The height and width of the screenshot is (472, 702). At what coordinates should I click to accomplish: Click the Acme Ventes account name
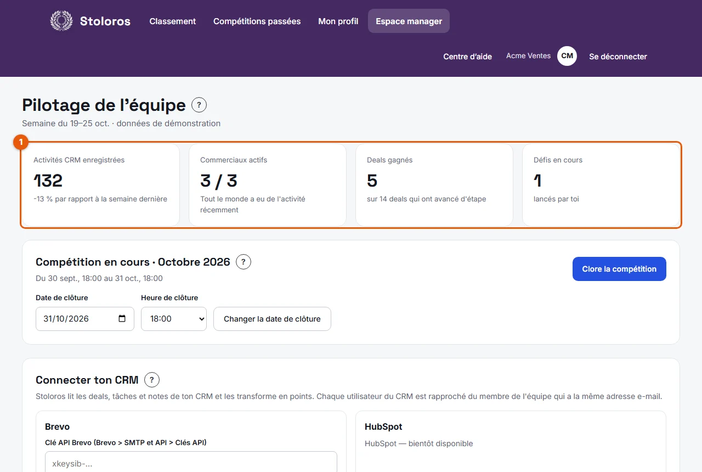(x=528, y=56)
